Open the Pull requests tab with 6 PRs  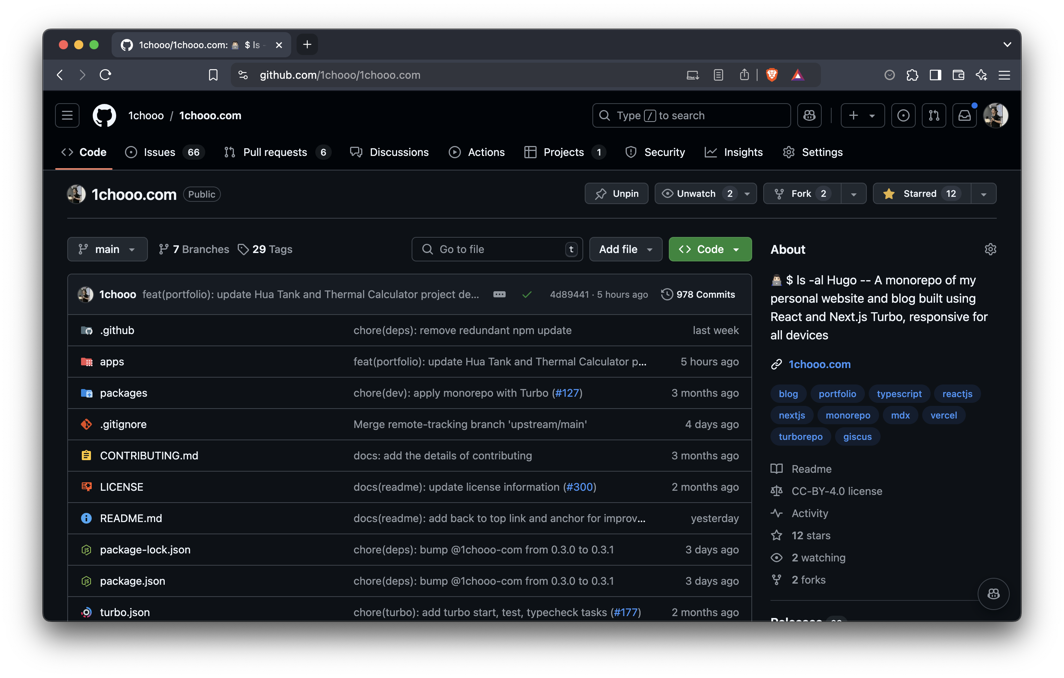275,152
